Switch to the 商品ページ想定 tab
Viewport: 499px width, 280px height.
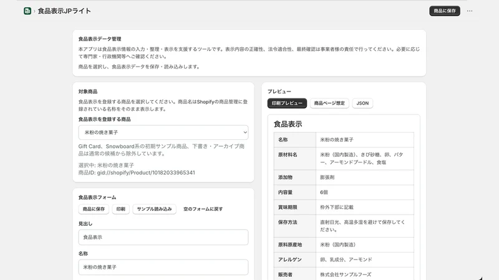[329, 103]
